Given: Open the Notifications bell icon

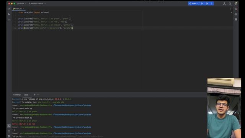Looking at the screenshot, I should click(236, 9).
